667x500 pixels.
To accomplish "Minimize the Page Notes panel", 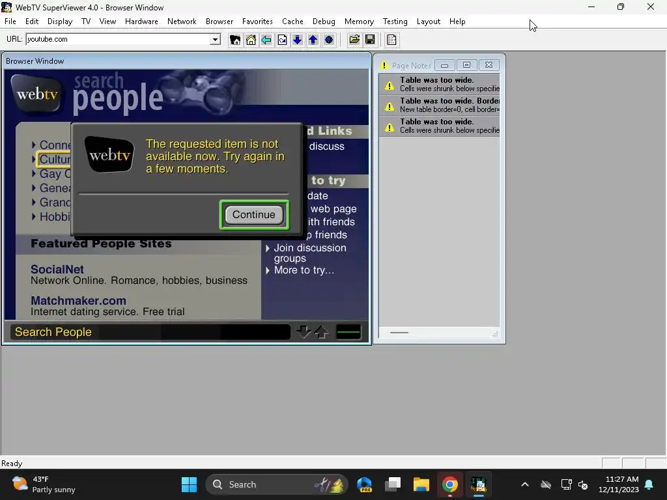I will point(444,65).
